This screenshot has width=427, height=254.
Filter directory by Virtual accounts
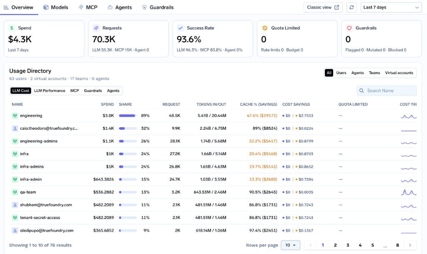tap(399, 73)
